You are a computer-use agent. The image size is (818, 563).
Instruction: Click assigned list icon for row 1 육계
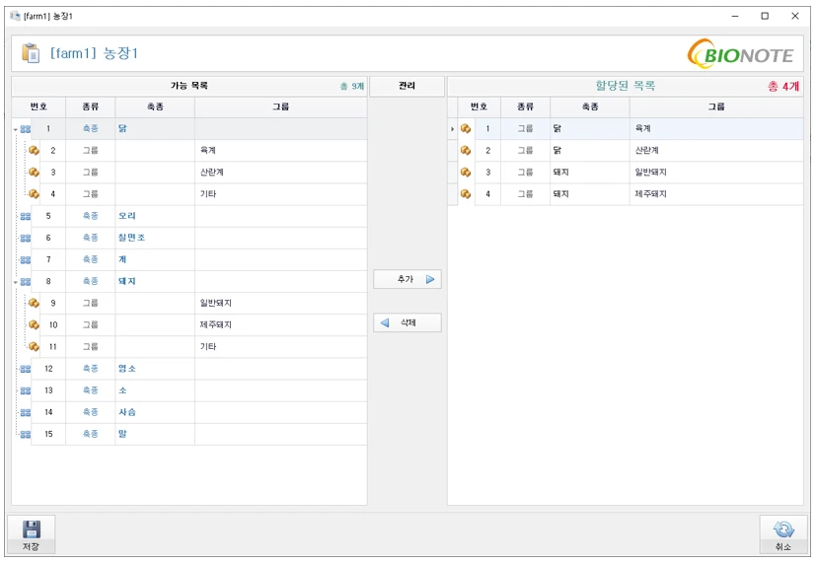[466, 128]
